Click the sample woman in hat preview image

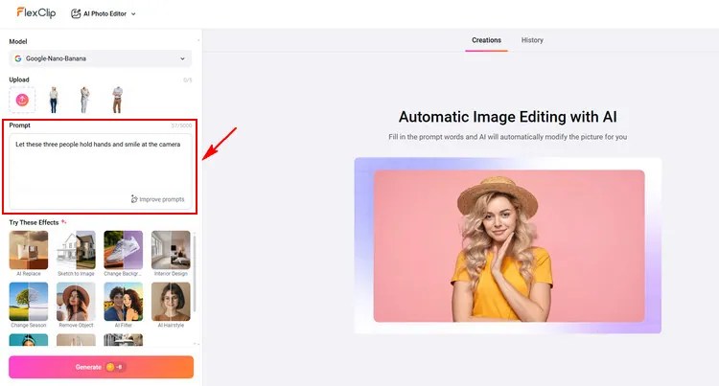point(509,246)
